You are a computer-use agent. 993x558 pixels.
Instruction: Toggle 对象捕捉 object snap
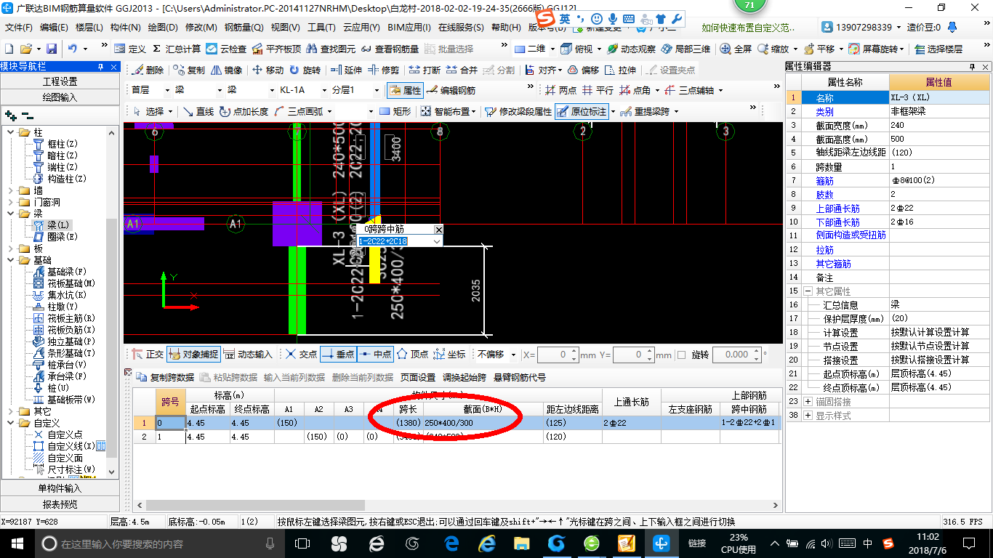193,355
